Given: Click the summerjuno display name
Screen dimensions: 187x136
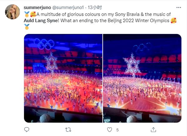Looking at the screenshot, I should pos(37,7).
